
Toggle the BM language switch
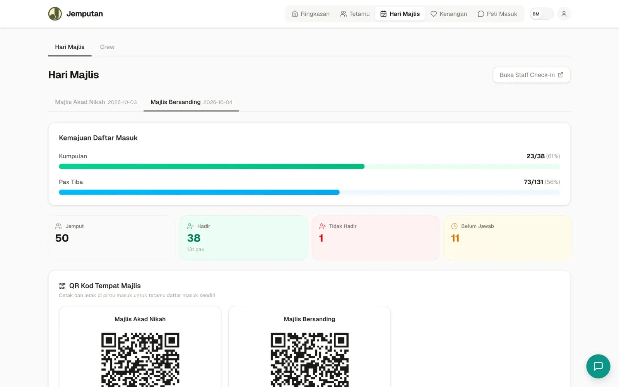[541, 14]
